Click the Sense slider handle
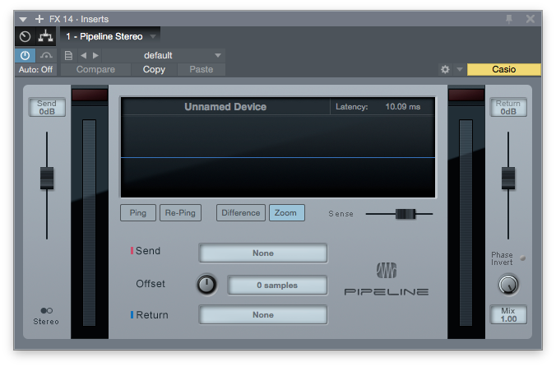The height and width of the screenshot is (367, 556). pyautogui.click(x=405, y=214)
